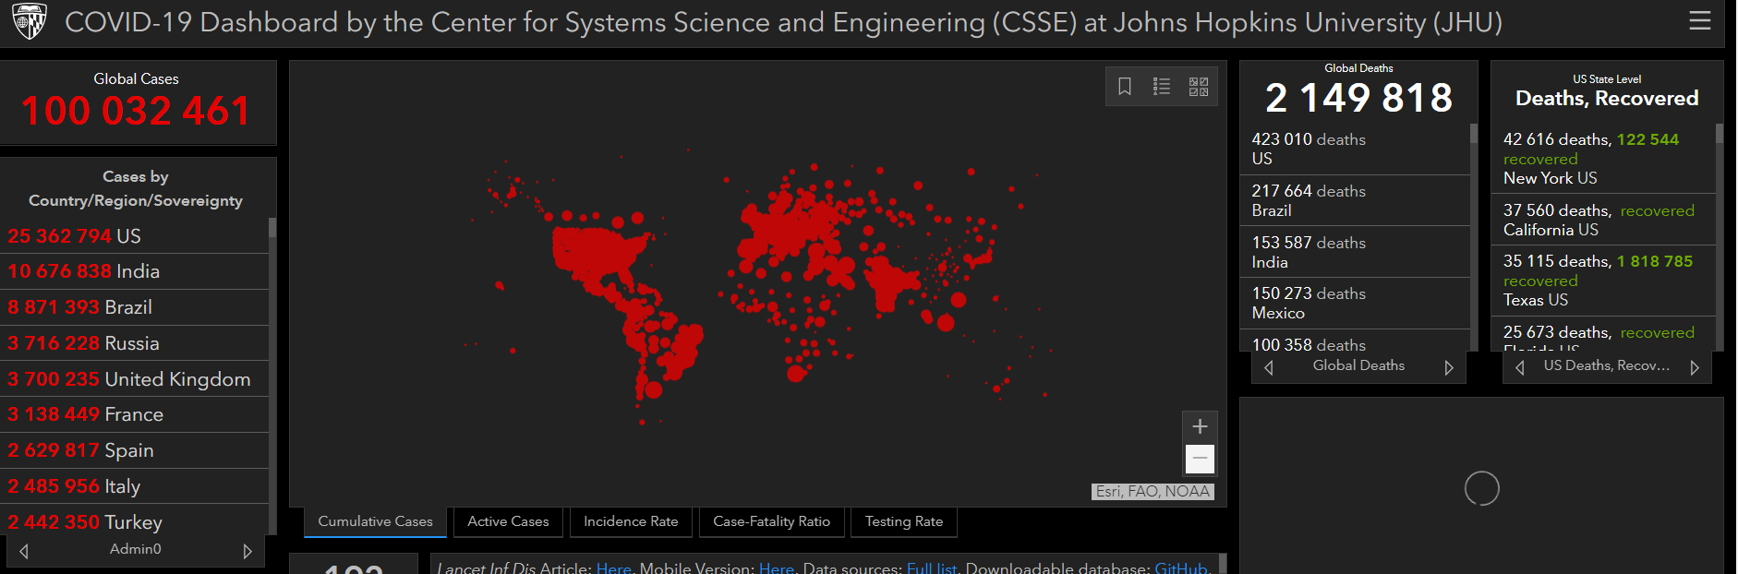The width and height of the screenshot is (1738, 574).
Task: Show the map legend list icon
Action: click(x=1162, y=87)
